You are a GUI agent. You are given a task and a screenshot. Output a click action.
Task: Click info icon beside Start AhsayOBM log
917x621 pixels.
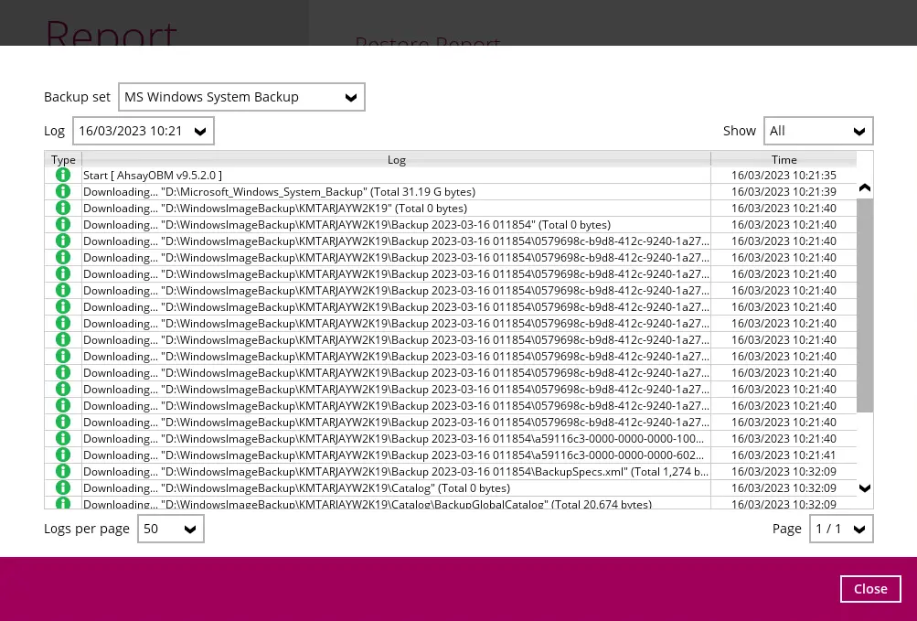point(63,175)
